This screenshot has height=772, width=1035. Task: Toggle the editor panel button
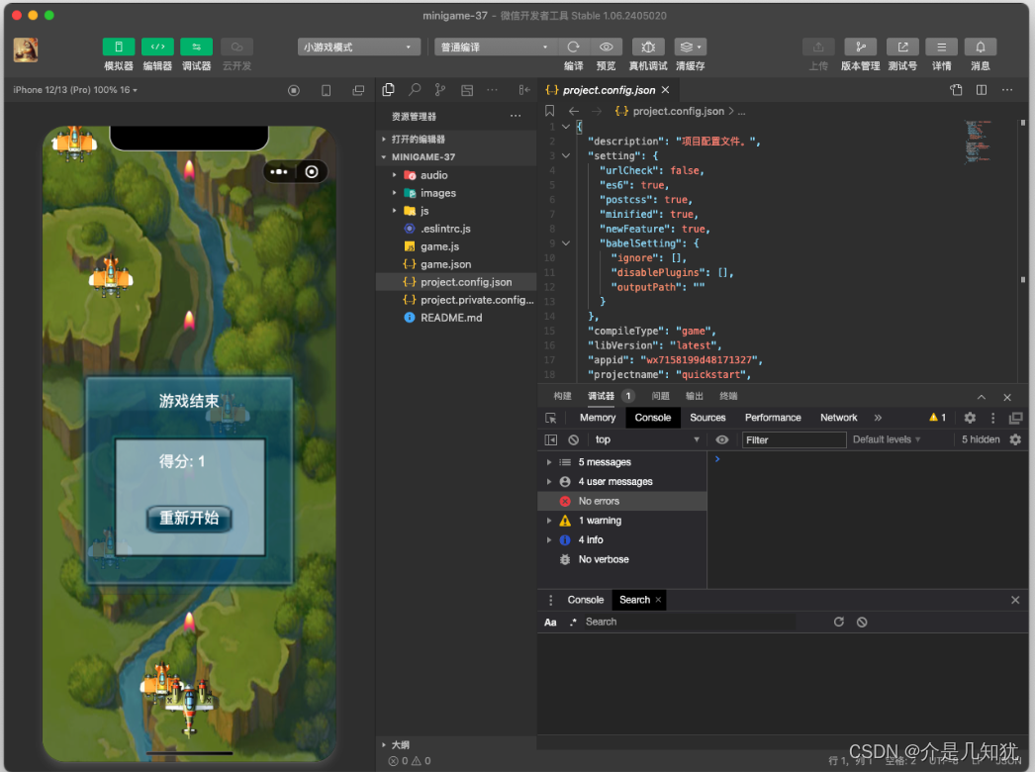[157, 47]
